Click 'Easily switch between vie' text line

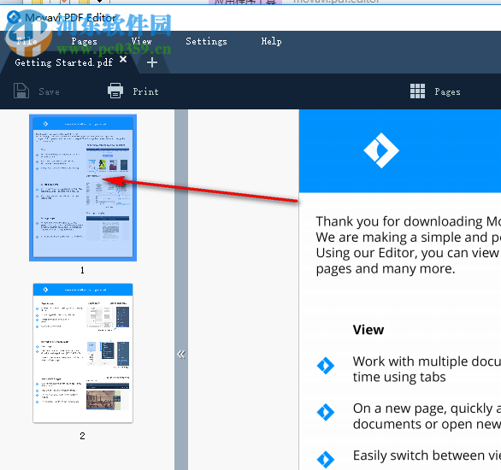[x=427, y=455]
